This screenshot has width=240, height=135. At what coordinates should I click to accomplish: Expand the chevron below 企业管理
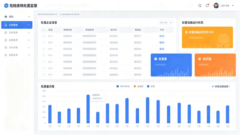[29, 32]
